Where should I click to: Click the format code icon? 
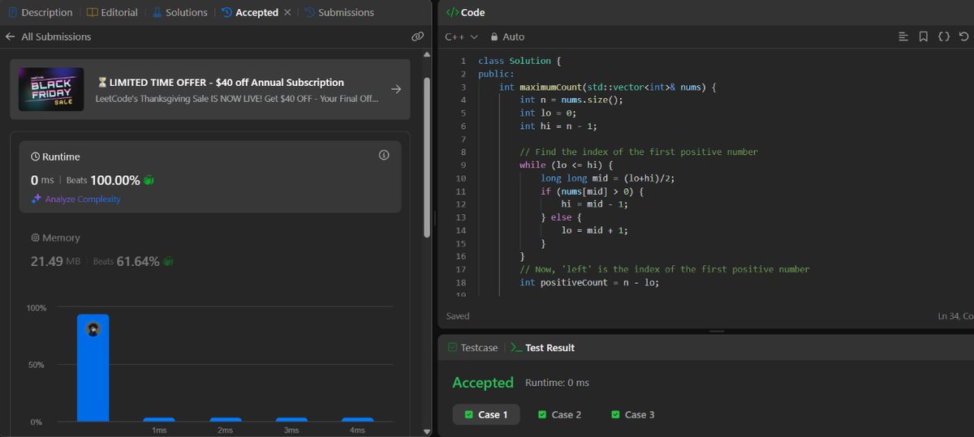click(903, 36)
